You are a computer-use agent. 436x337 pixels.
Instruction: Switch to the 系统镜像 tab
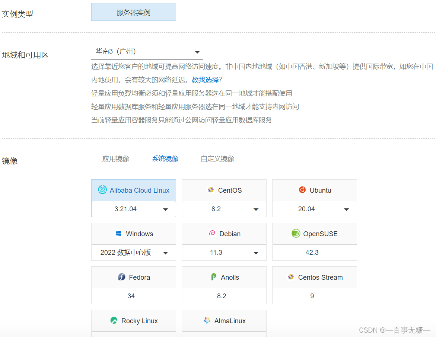pos(165,158)
